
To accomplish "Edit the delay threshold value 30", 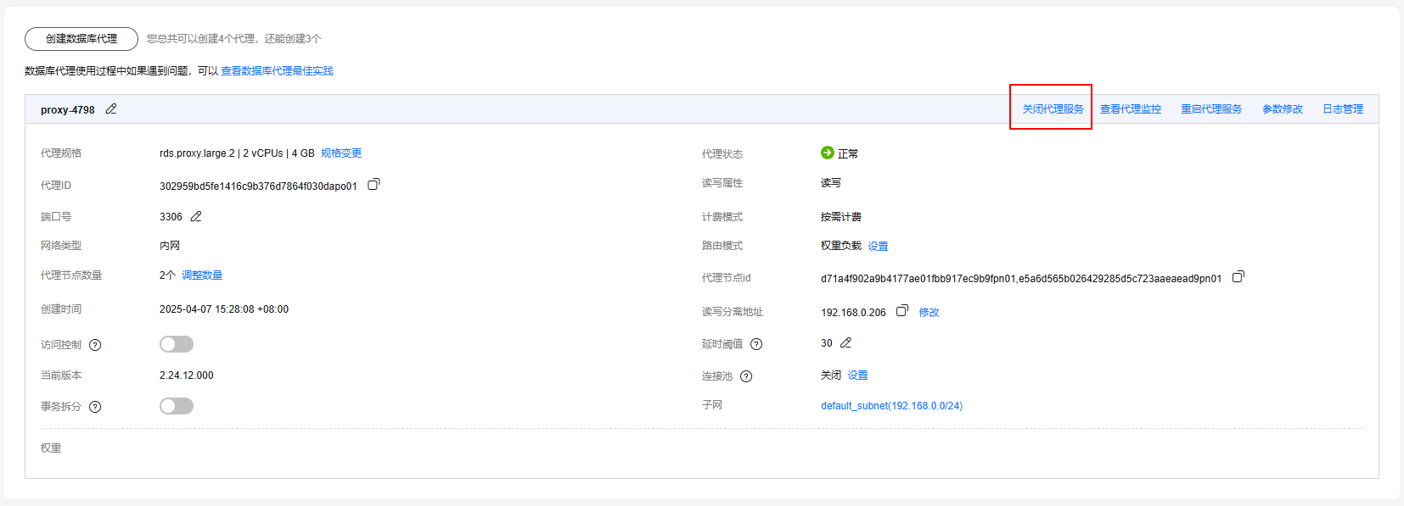I will tap(845, 343).
